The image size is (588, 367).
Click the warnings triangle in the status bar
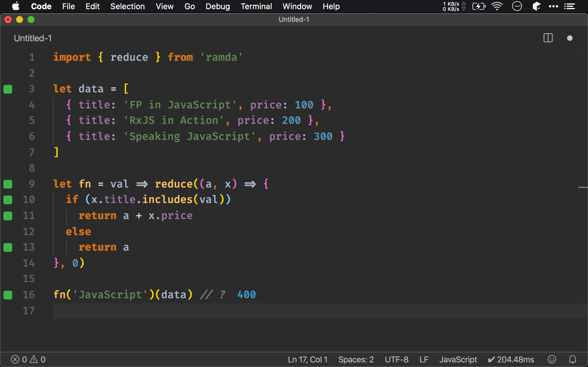point(34,359)
